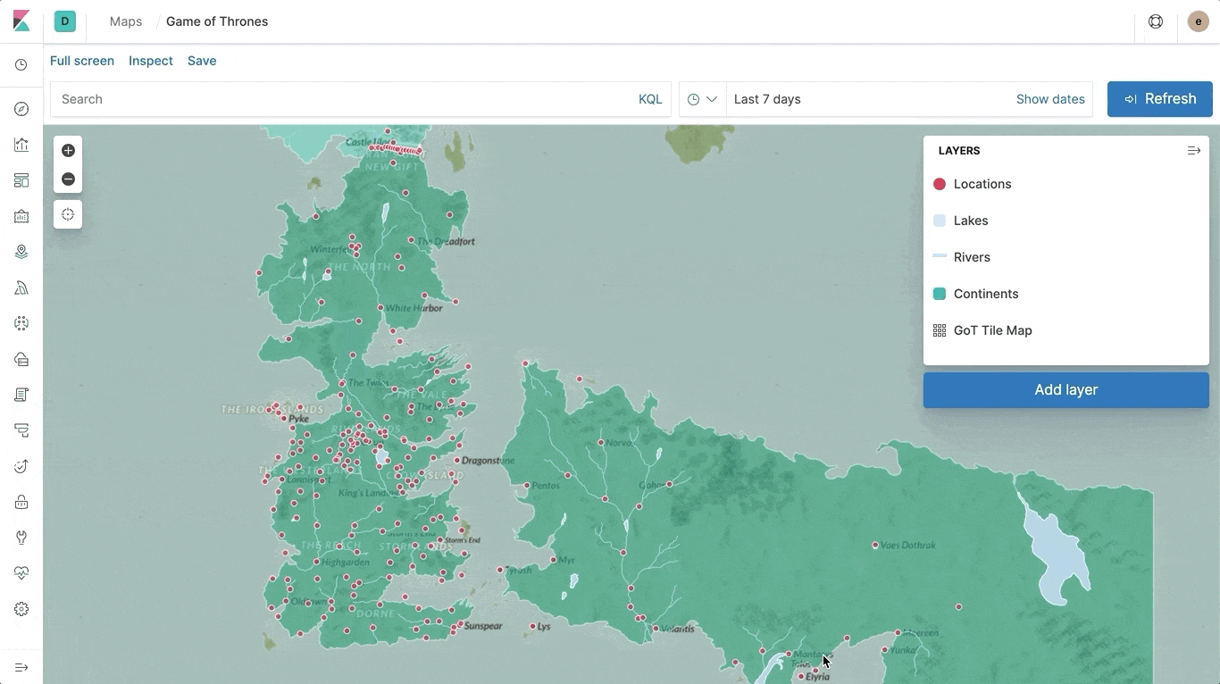Refresh the map data
This screenshot has width=1220, height=684.
pyautogui.click(x=1160, y=99)
